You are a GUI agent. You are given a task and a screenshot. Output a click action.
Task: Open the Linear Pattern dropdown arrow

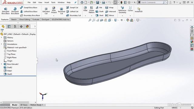[x=92, y=16]
